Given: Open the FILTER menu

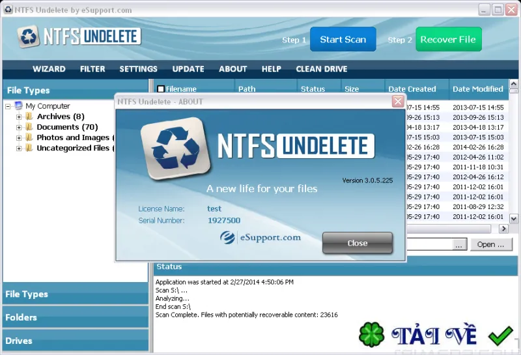Looking at the screenshot, I should pos(92,69).
